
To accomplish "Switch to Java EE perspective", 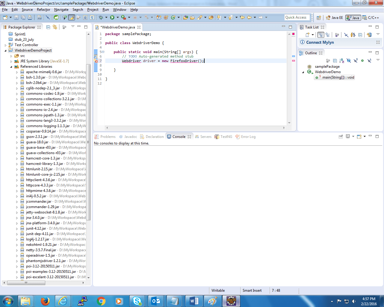I will [334, 18].
